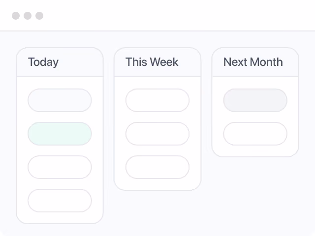Open the white card in Next Month
The height and width of the screenshot is (236, 315).
click(x=255, y=134)
